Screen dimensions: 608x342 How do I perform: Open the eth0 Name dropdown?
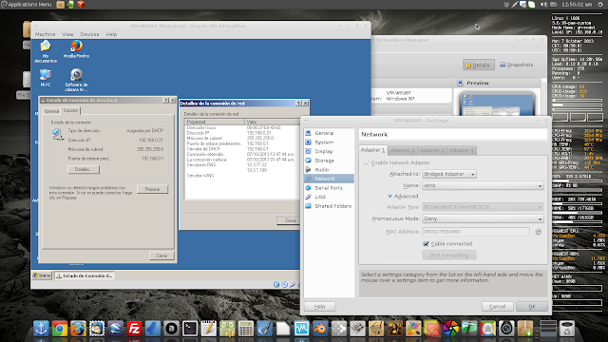483,186
